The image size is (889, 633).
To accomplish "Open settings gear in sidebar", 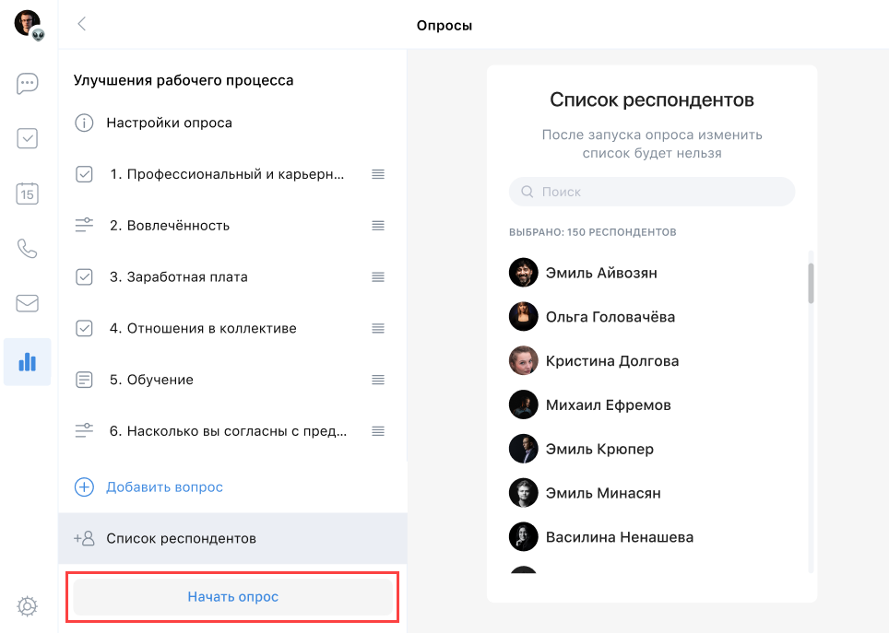I will [x=28, y=605].
